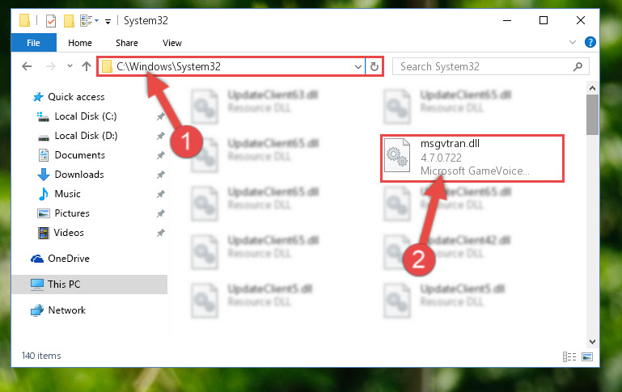Open the File menu tab
The width and height of the screenshot is (622, 392).
coord(34,43)
